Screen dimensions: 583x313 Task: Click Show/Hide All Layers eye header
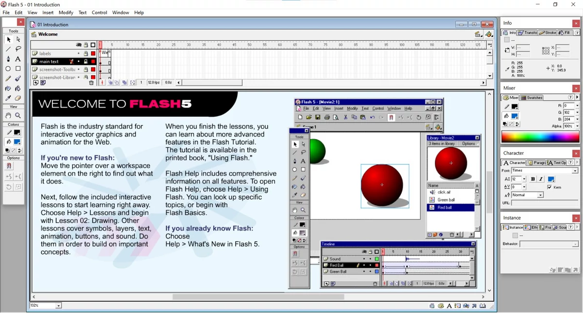(x=79, y=45)
